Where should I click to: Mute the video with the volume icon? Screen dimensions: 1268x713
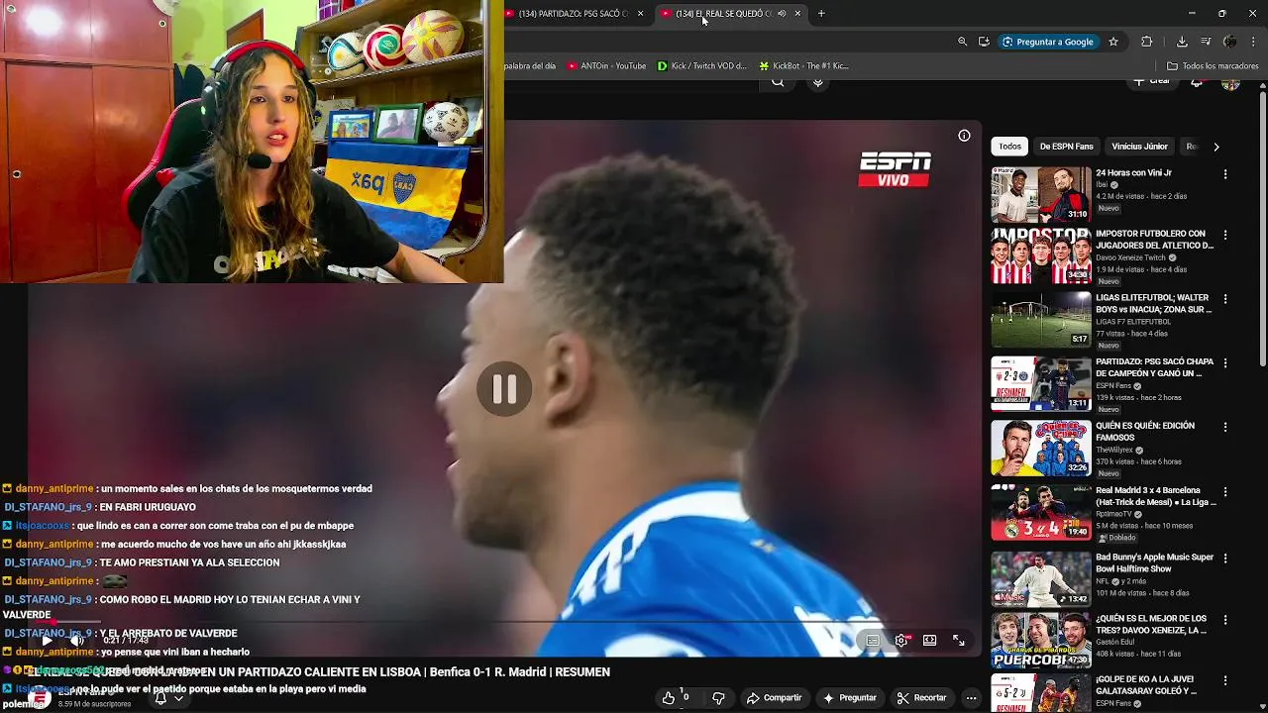coord(76,641)
